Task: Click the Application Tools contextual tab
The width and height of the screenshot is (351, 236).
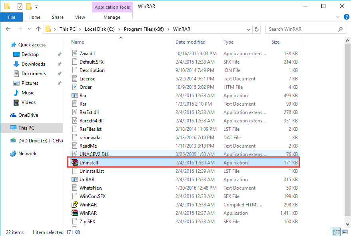Action: (112, 7)
